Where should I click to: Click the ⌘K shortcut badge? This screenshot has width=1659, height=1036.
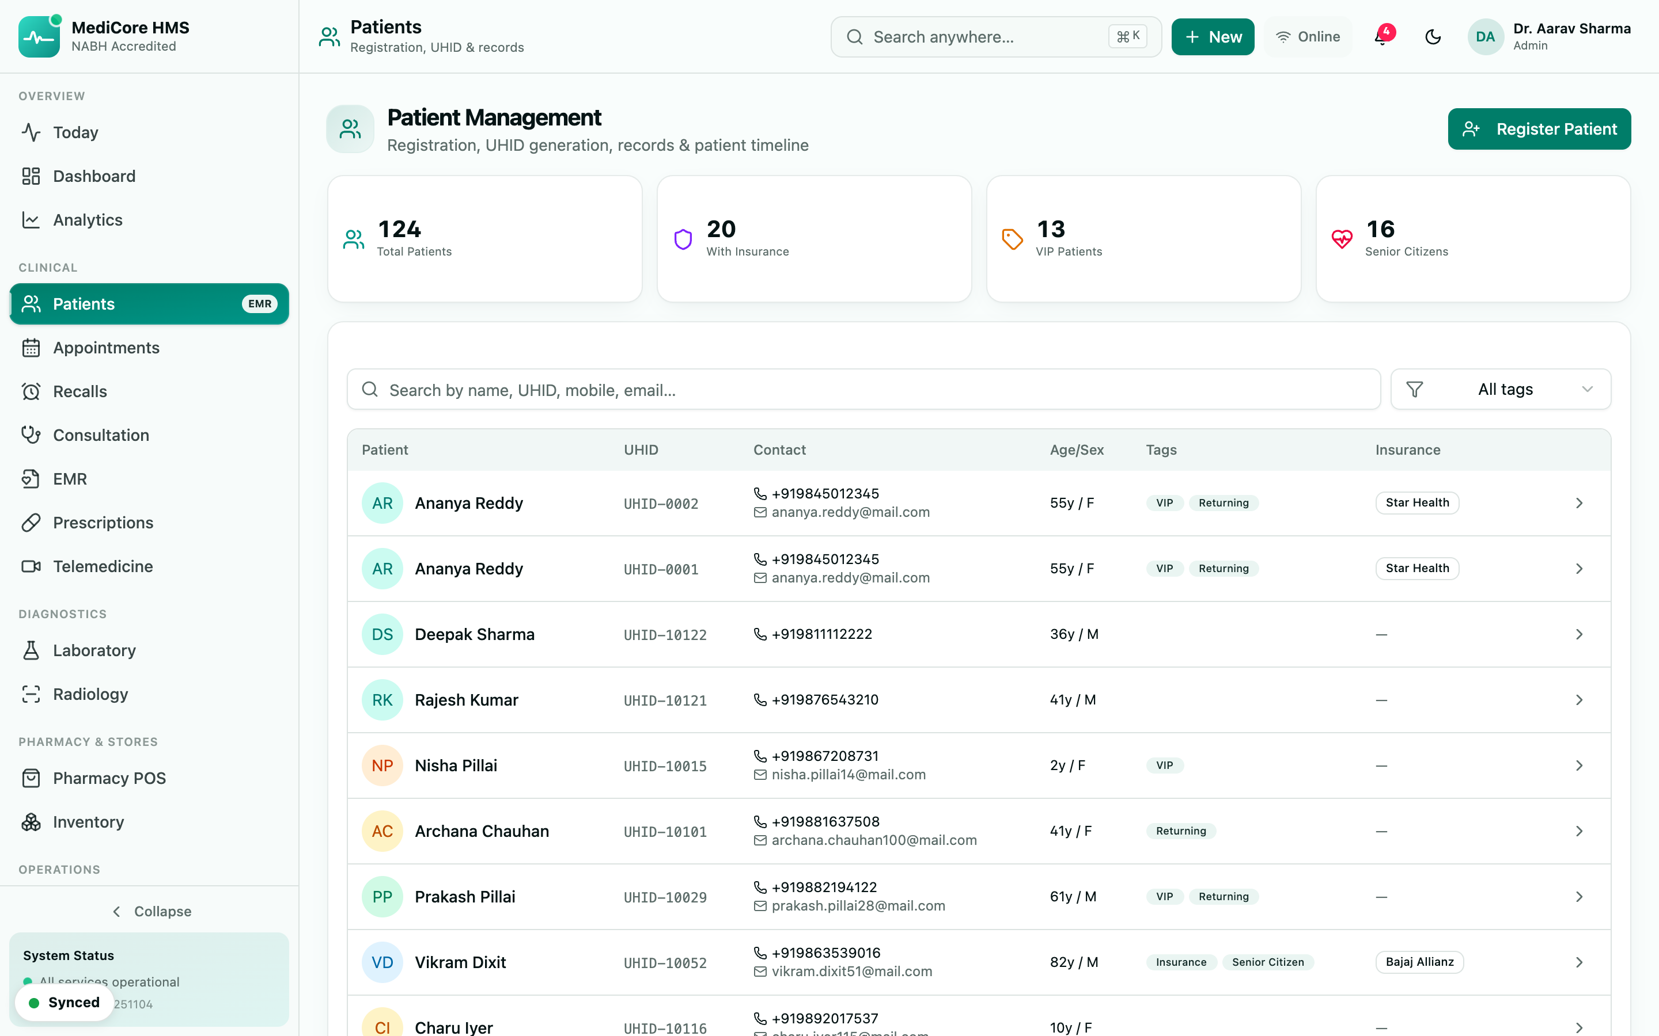[x=1128, y=37]
